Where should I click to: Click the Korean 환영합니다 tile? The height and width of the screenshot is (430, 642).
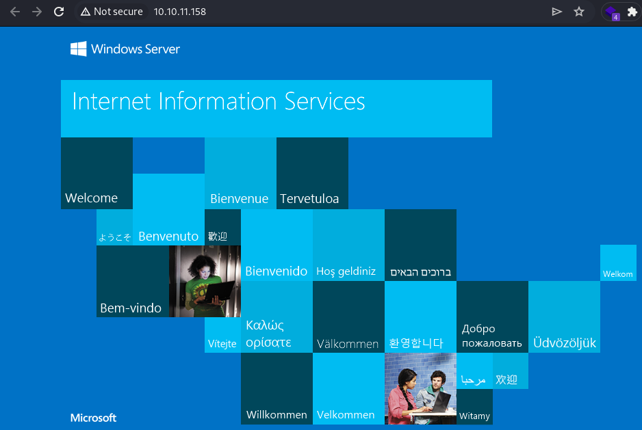coord(420,317)
